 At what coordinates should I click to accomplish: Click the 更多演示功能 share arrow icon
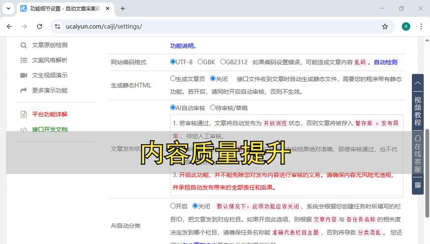(23, 90)
